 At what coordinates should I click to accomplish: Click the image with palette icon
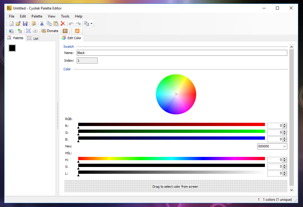point(11,31)
